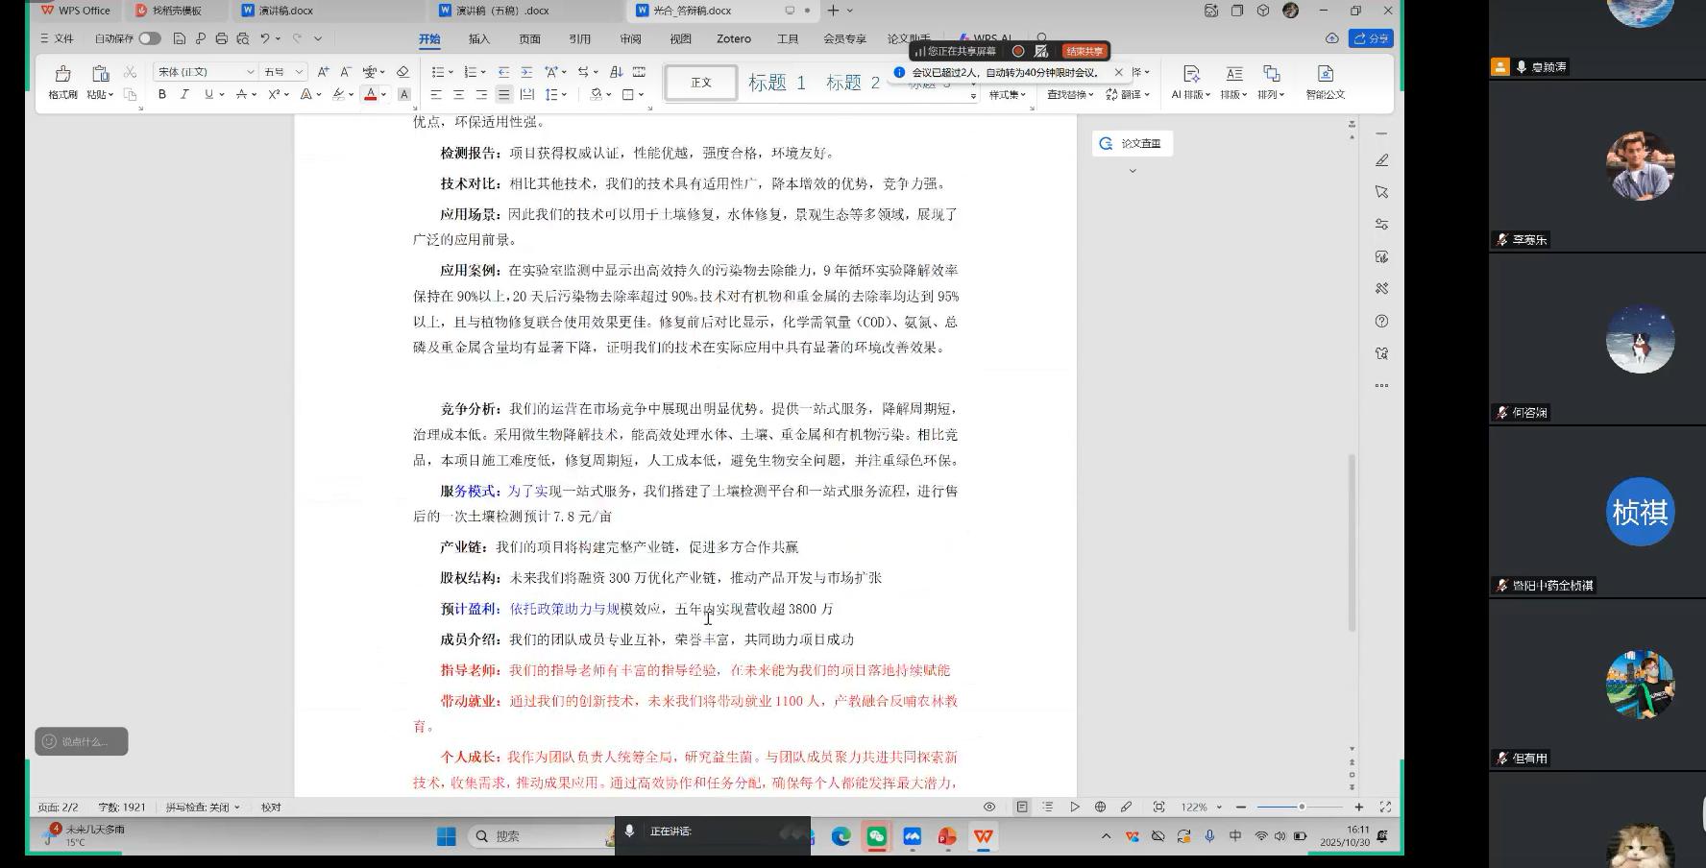The image size is (1706, 868).
Task: Click the print icon in quick access bar
Action: pos(222,38)
